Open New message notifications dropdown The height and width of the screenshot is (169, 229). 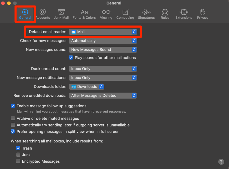pyautogui.click(x=103, y=78)
